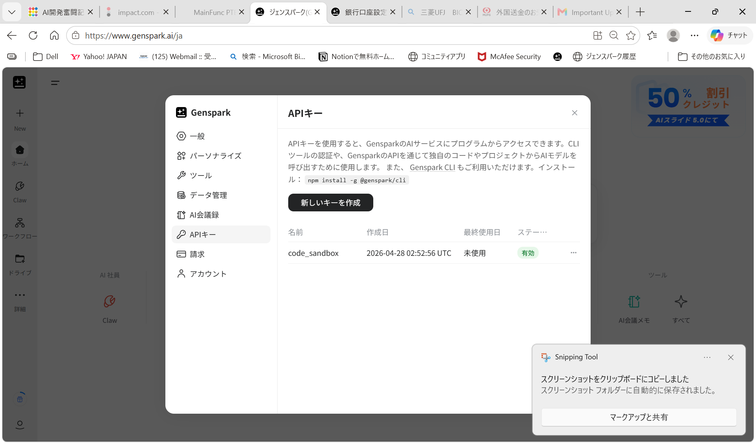Reload the current page
Viewport: 756px width, 444px height.
click(33, 35)
